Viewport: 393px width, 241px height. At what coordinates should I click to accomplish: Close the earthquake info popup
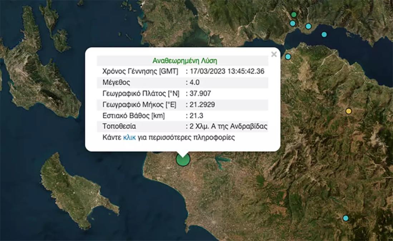pyautogui.click(x=274, y=54)
